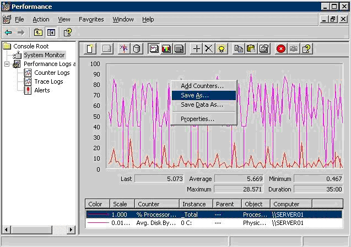
Task: Switch to the View Report display
Action: (179, 48)
